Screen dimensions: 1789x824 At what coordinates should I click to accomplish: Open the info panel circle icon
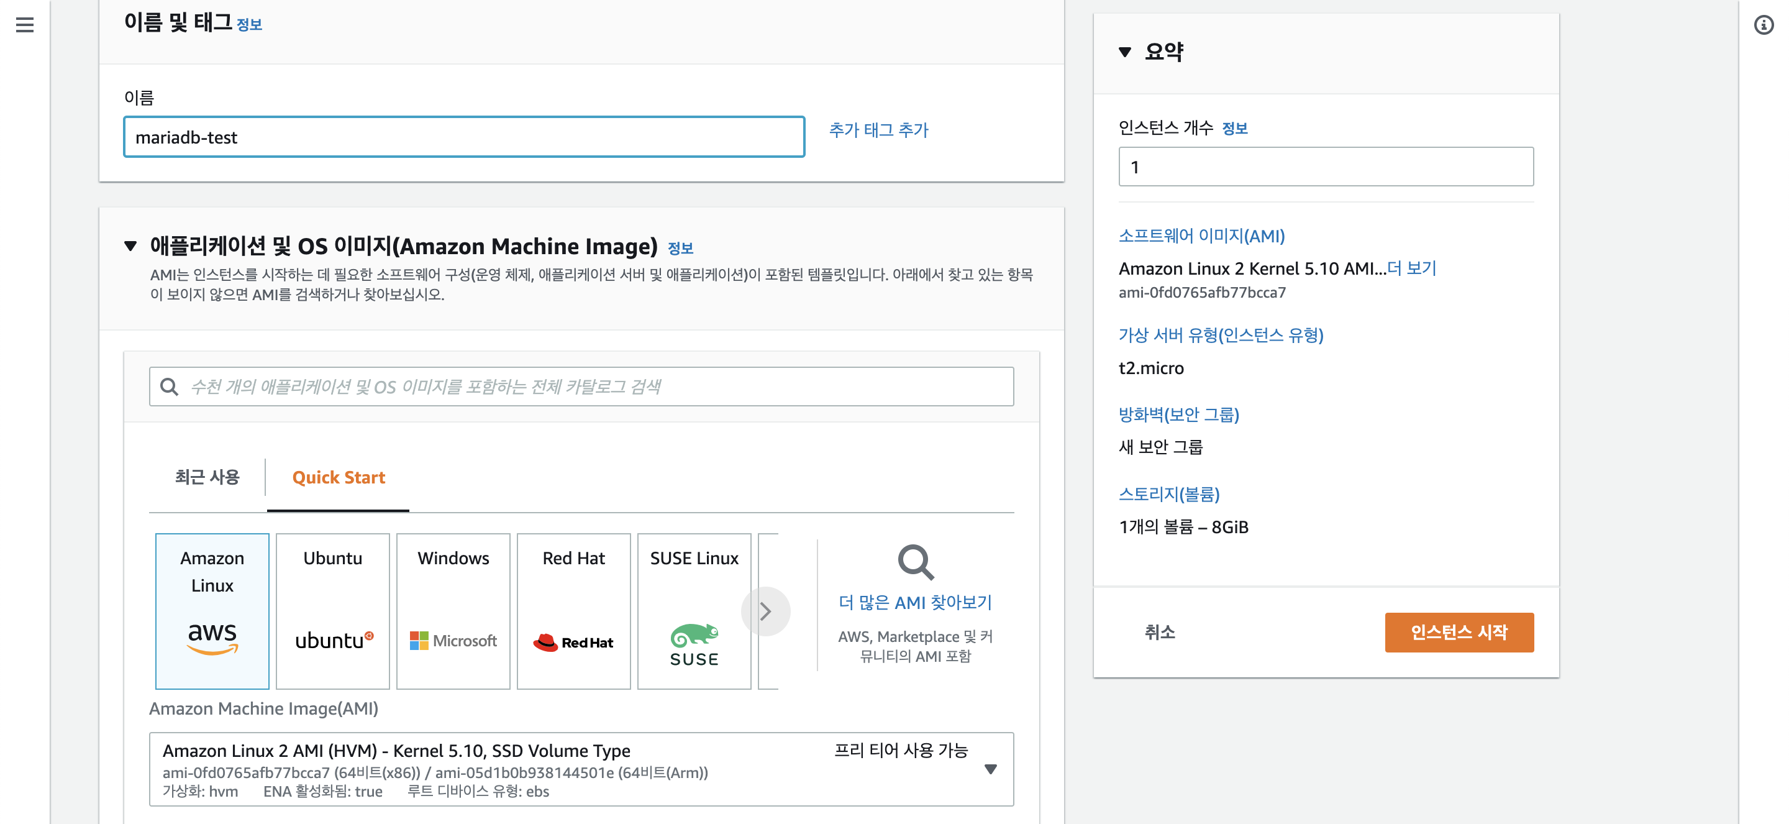click(1764, 25)
